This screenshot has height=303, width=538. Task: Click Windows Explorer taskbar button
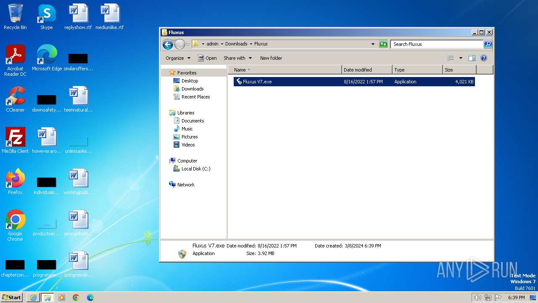pos(47,298)
